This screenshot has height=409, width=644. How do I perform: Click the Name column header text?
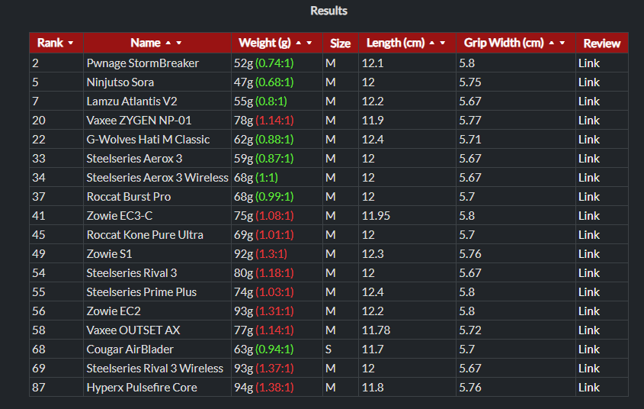pyautogui.click(x=146, y=43)
